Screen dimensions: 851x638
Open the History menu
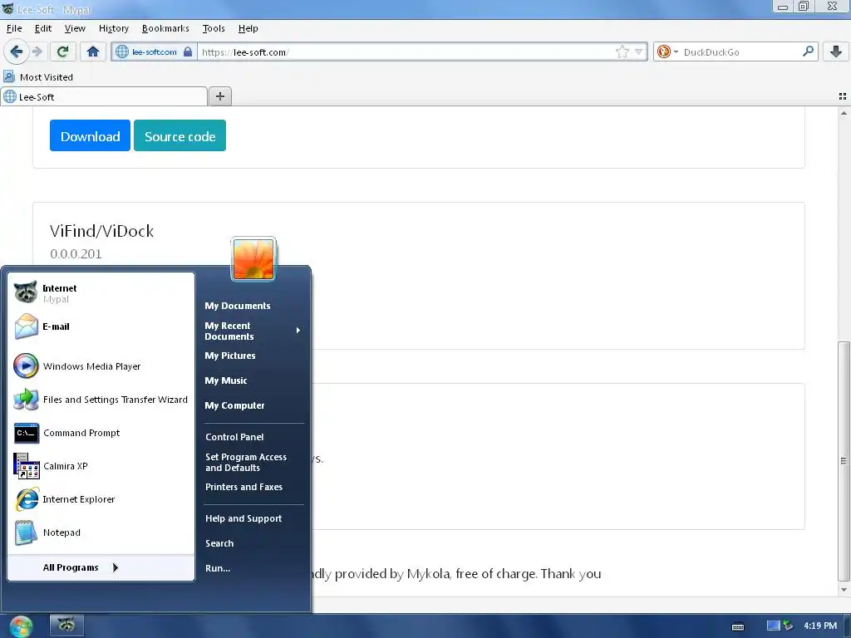(x=113, y=28)
